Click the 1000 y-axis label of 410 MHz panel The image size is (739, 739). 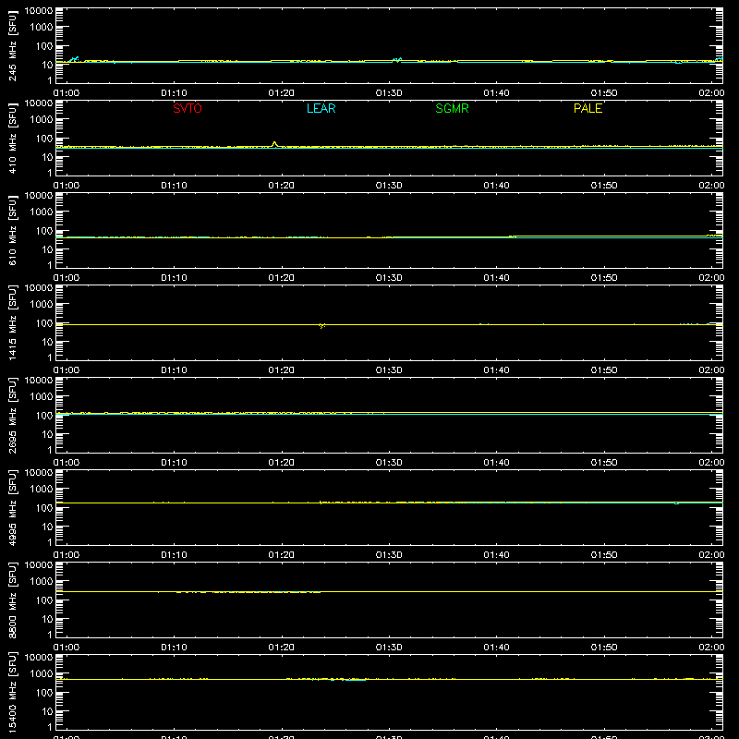(x=42, y=120)
